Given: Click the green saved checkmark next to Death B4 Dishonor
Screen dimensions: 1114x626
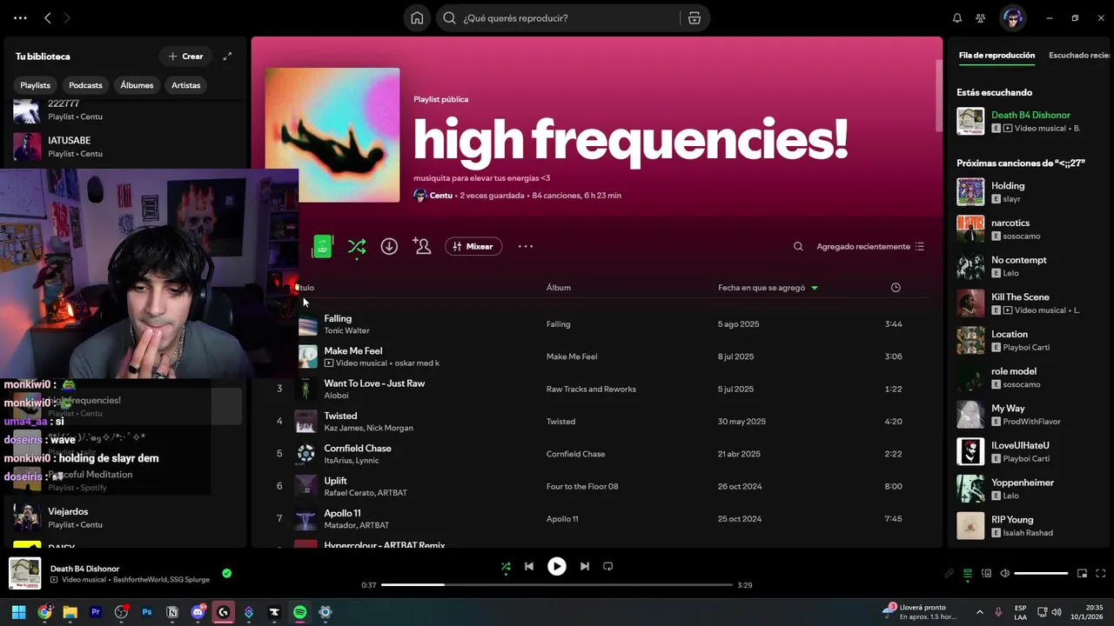Looking at the screenshot, I should [x=227, y=573].
